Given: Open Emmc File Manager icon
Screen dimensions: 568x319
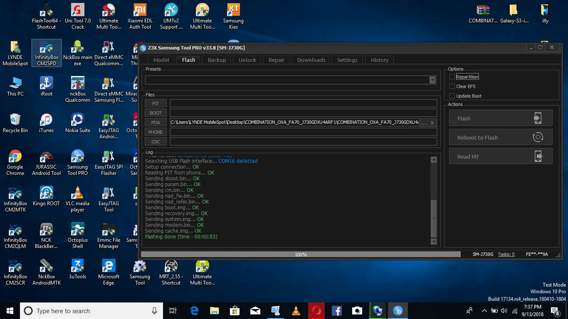Looking at the screenshot, I should pos(109,236).
